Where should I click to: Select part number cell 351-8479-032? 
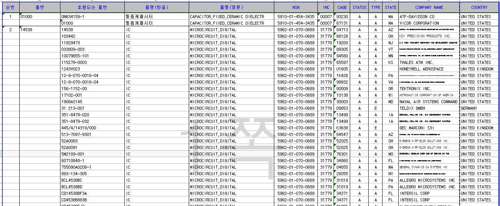click(92, 121)
